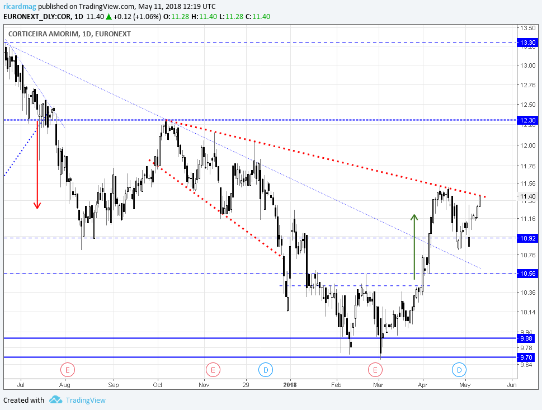Click the dividend D marker above May

click(459, 370)
